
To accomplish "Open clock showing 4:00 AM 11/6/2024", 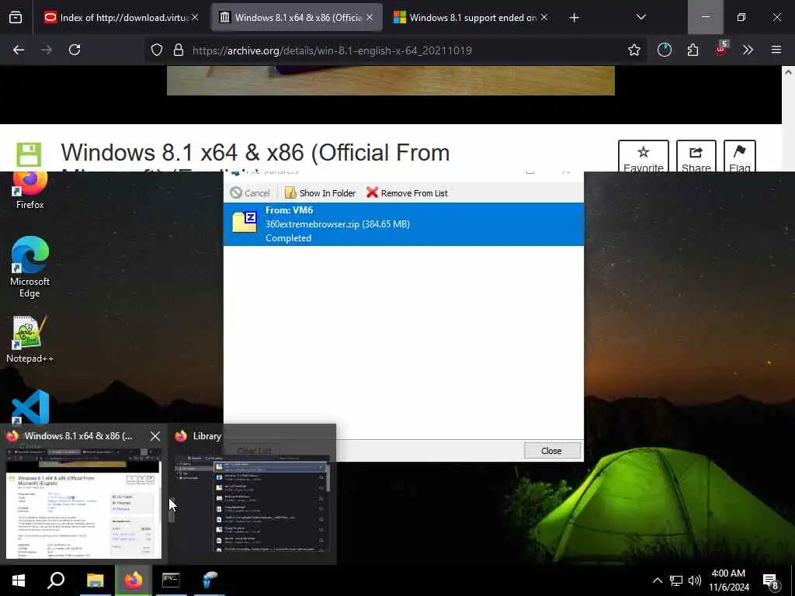I will pyautogui.click(x=728, y=580).
